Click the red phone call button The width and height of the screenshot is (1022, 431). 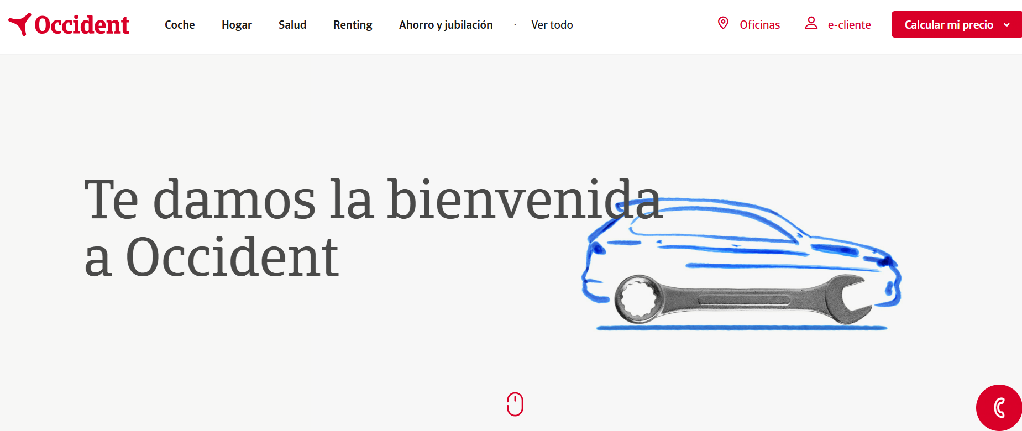coord(999,408)
